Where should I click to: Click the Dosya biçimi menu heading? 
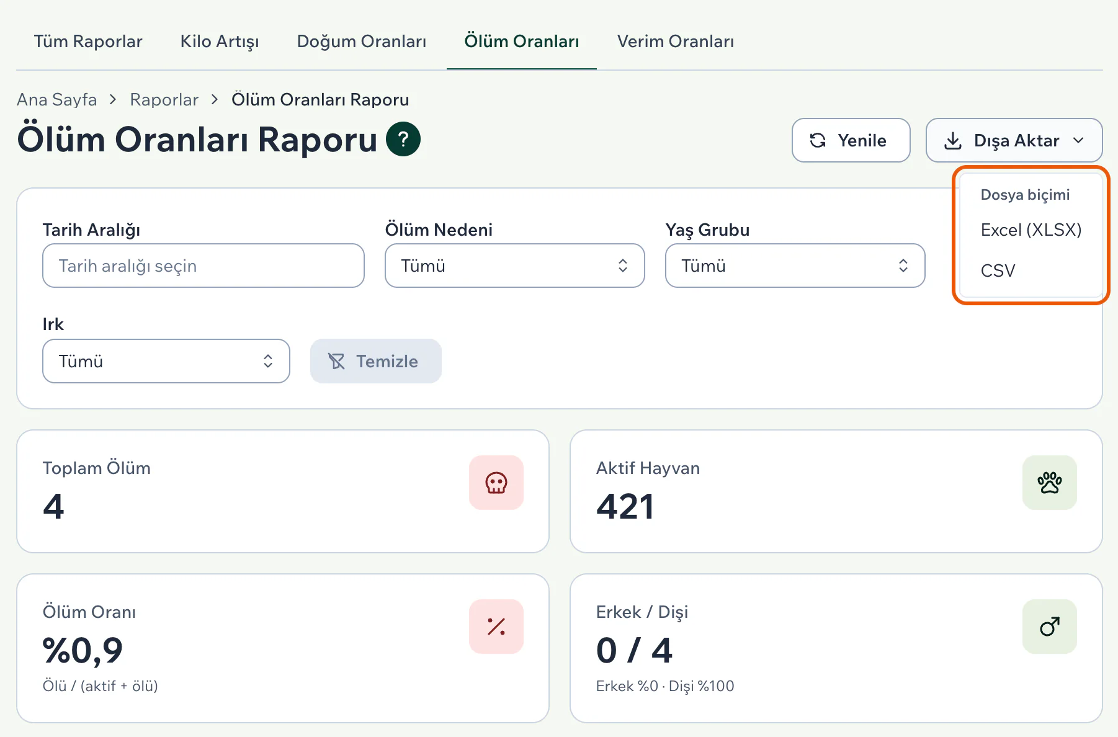coord(1025,195)
